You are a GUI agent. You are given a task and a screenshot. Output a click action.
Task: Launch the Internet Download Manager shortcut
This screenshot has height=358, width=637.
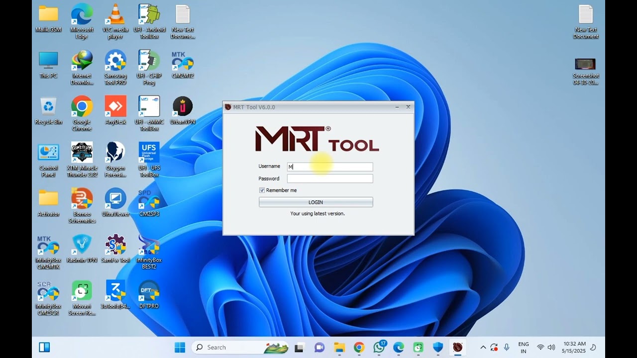pos(82,68)
